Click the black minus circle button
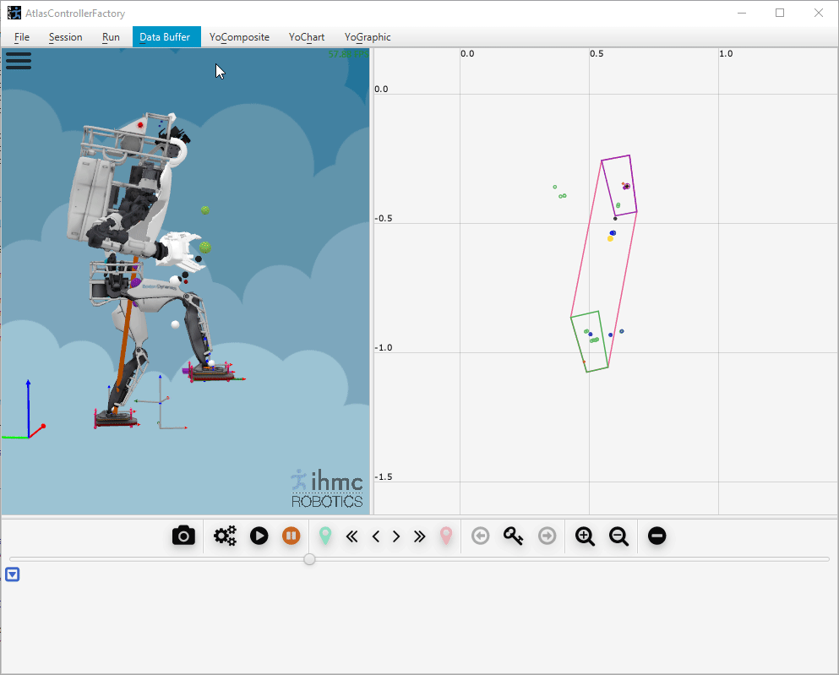Screen dimensions: 839x675 click(x=657, y=536)
